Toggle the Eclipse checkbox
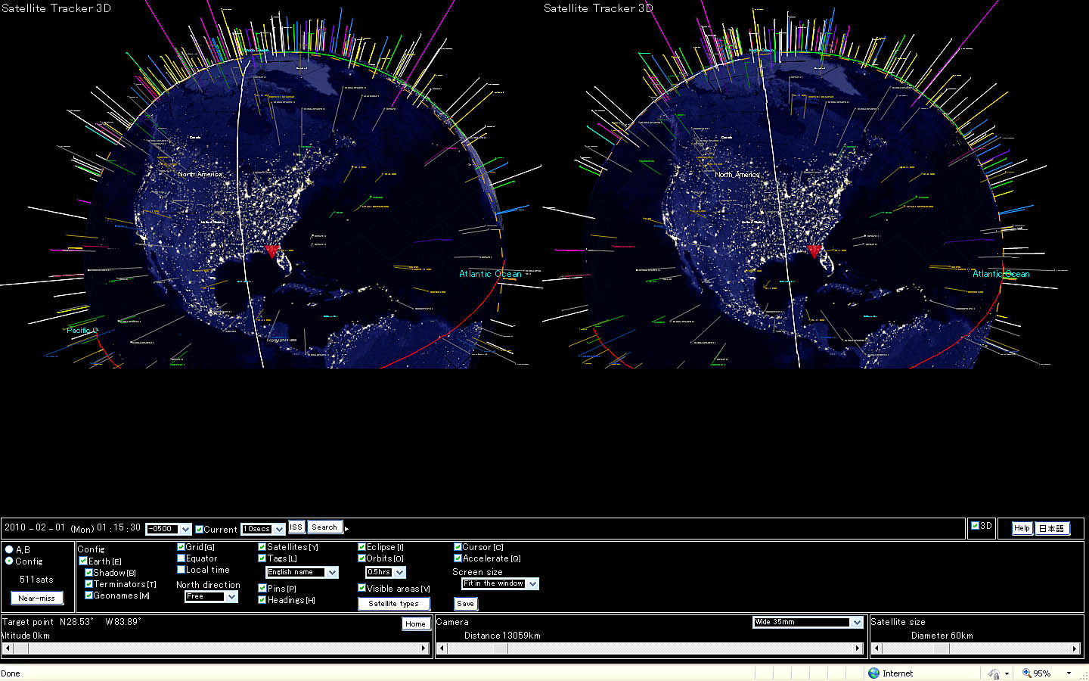Viewport: 1089px width, 681px height. click(361, 547)
